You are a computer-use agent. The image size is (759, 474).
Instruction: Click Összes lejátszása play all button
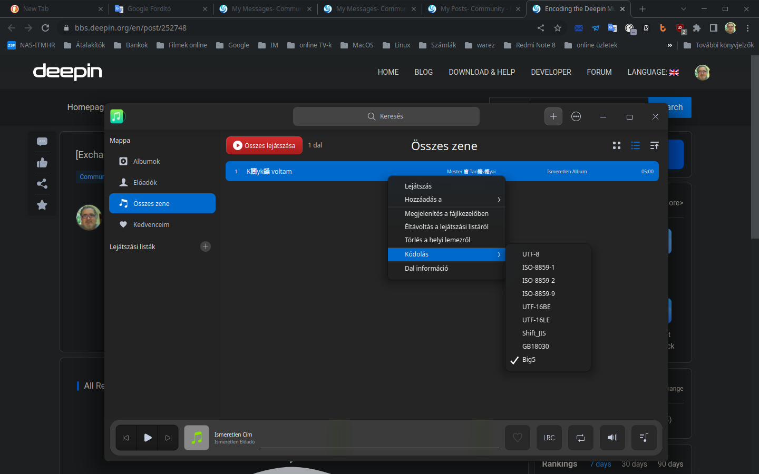coord(264,145)
